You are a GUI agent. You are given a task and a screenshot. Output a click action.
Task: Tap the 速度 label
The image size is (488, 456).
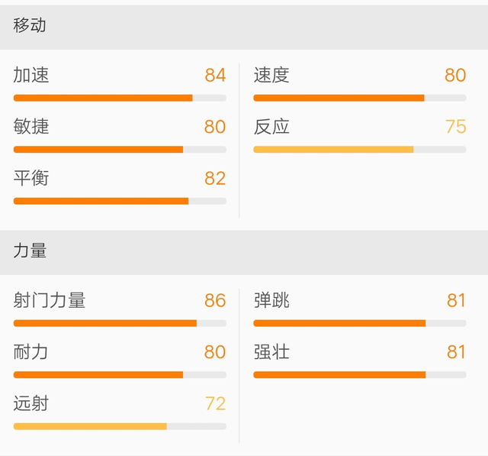[x=271, y=75]
